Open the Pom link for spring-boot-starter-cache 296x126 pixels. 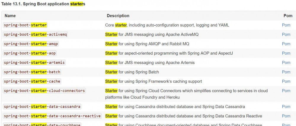click(286, 81)
